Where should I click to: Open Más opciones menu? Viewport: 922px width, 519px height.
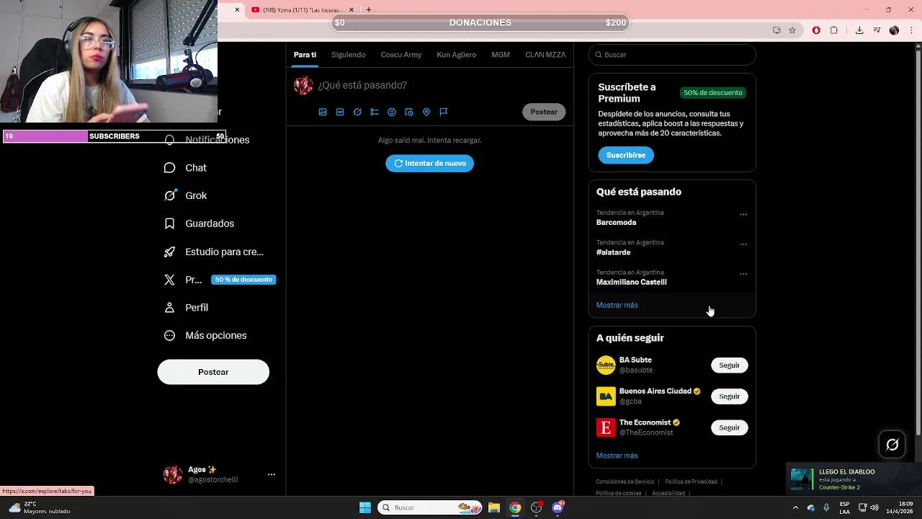[206, 335]
